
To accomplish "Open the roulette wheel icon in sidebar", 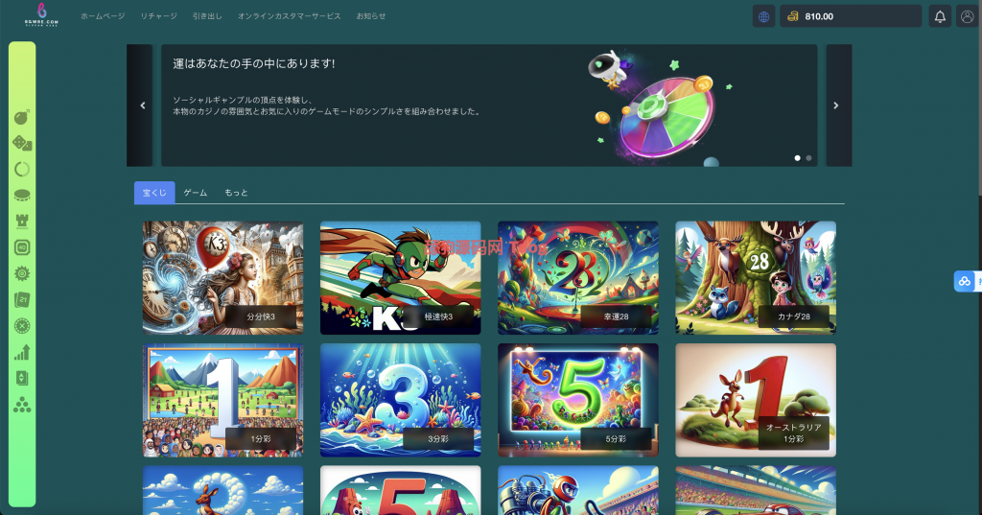I will pos(22,326).
